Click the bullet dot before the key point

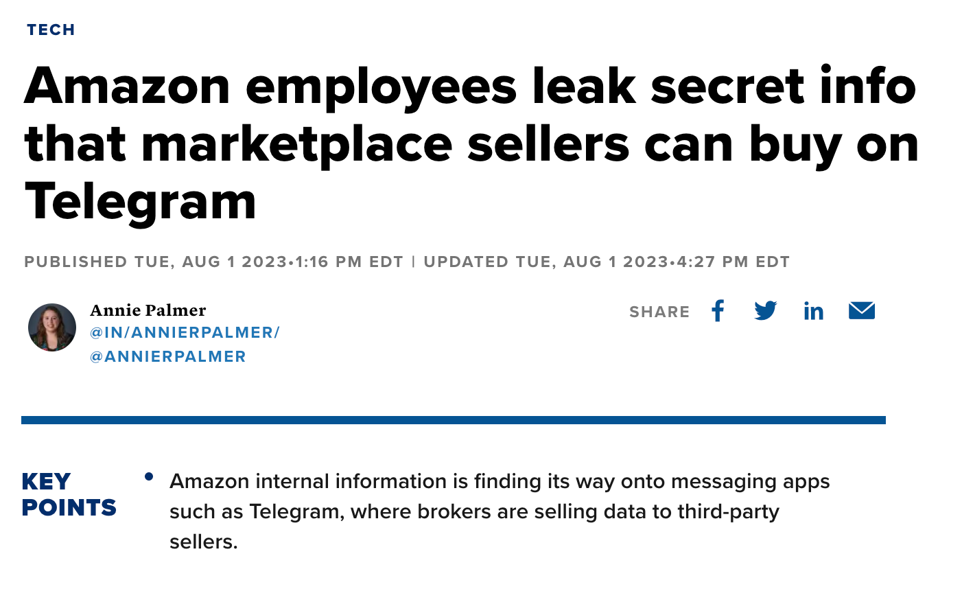coord(148,476)
